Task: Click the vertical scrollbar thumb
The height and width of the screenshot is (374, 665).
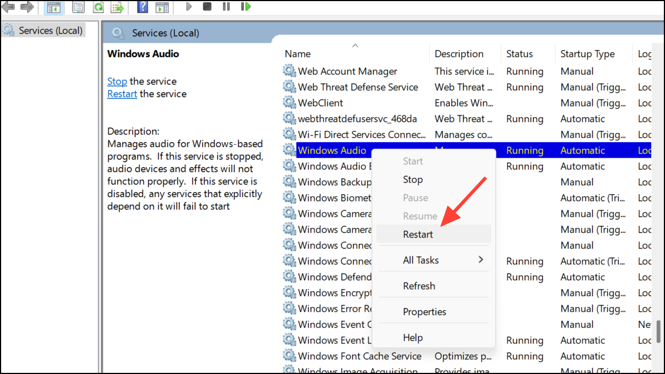Action: tap(658, 331)
